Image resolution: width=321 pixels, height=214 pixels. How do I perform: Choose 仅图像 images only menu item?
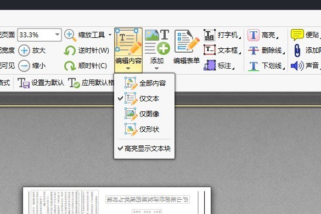(144, 114)
